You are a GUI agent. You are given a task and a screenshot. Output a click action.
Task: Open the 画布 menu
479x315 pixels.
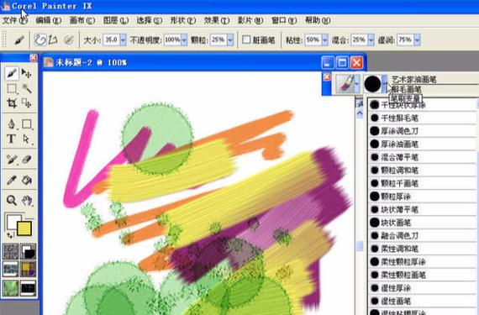(x=82, y=20)
